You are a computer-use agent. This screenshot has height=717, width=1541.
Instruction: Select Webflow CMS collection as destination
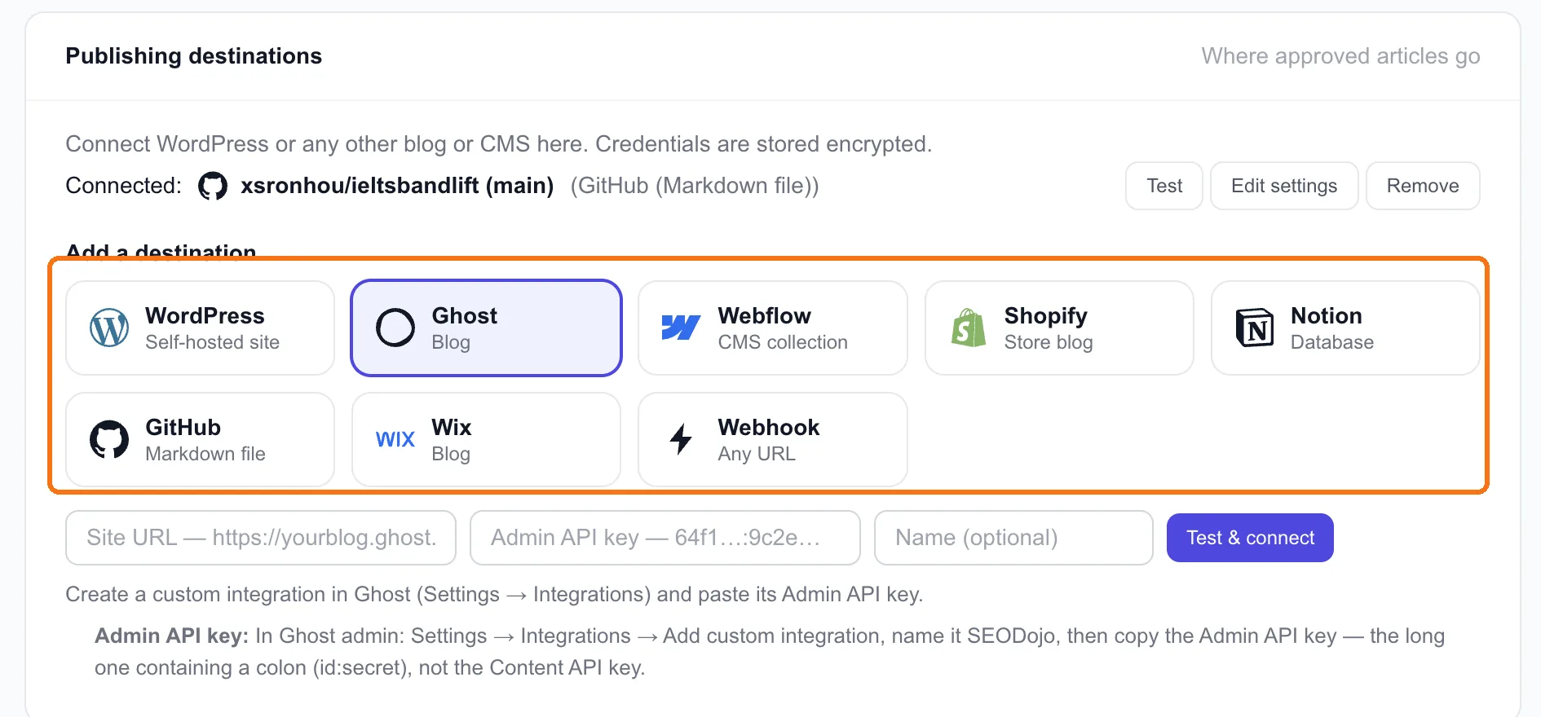click(773, 328)
